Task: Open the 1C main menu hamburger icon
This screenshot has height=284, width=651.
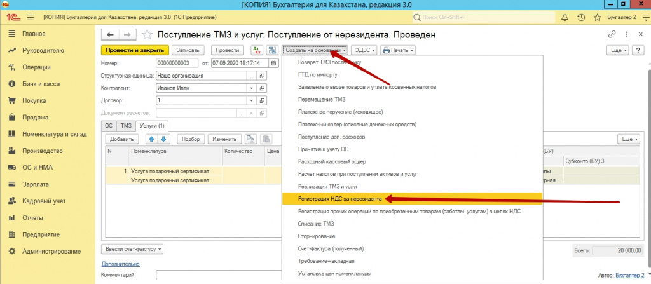Action: [x=30, y=17]
